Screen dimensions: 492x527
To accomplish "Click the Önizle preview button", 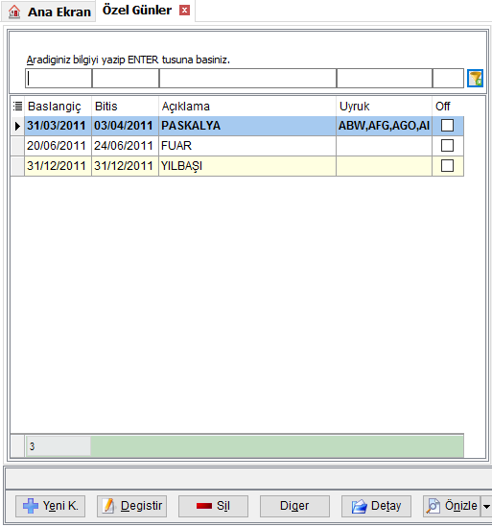I will coord(452,506).
